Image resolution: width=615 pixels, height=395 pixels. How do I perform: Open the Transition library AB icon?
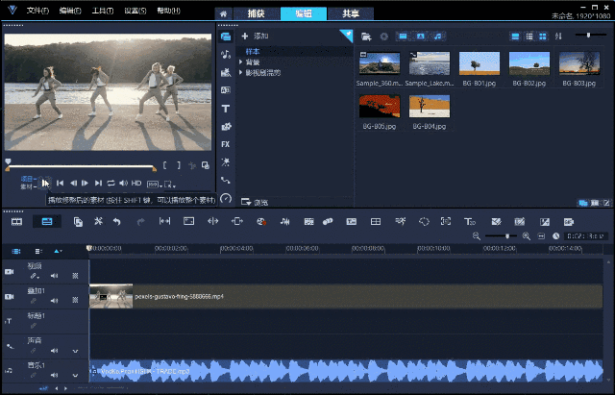pyautogui.click(x=226, y=90)
